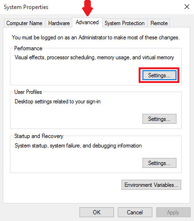Close the System Properties dialog
The width and height of the screenshot is (194, 221).
[187, 7]
